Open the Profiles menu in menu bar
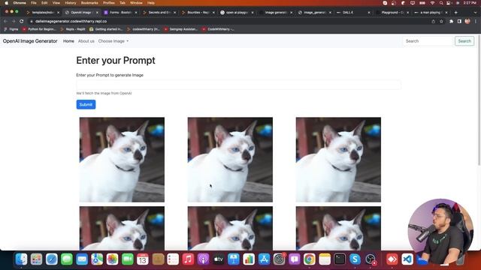This screenshot has height=270, width=481. [108, 3]
